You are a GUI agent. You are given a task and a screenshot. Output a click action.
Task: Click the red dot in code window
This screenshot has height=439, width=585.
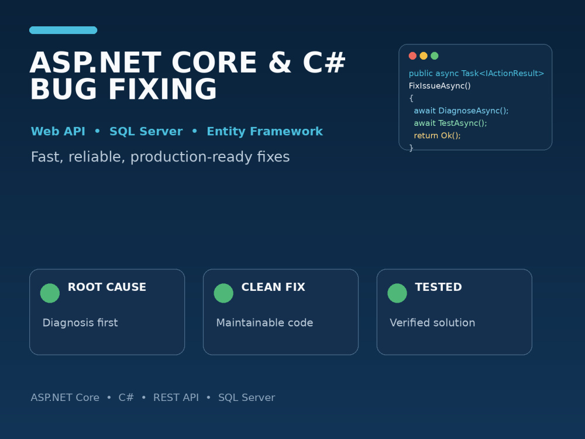click(x=412, y=56)
